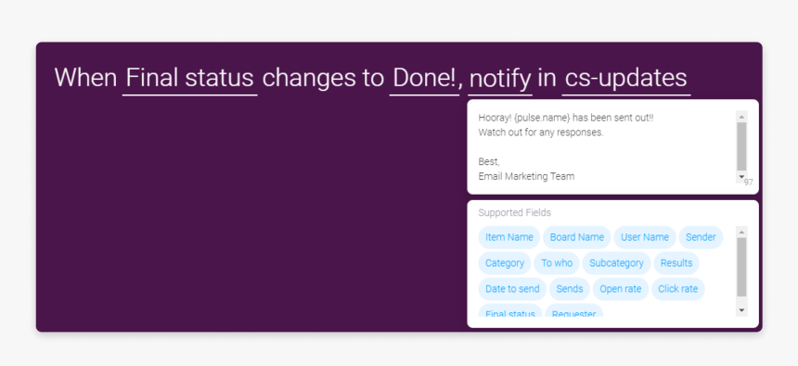Add the Subcategory field tag
The image size is (798, 366).
pos(616,263)
